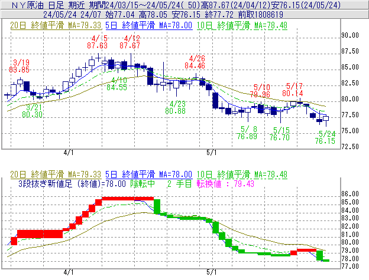Click the long red block at 85.50 level
The width and height of the screenshot is (369, 280).
[x=128, y=199]
